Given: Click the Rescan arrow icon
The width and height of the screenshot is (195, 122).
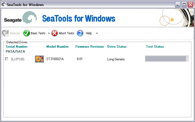Looking at the screenshot, I should pos(5,33).
